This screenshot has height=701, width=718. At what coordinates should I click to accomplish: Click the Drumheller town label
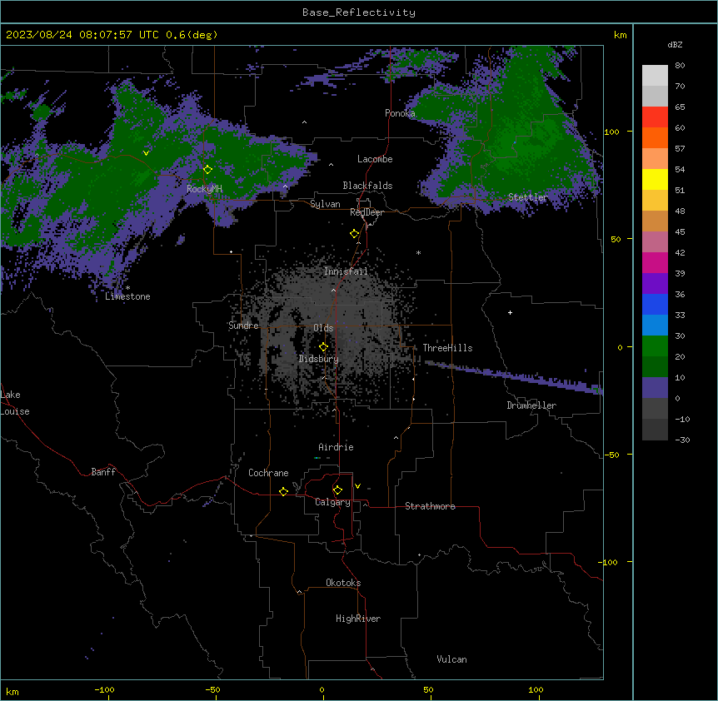[x=531, y=405]
